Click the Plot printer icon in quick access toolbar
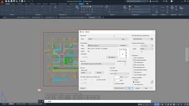This screenshot has width=189, height=106. tap(22, 1)
